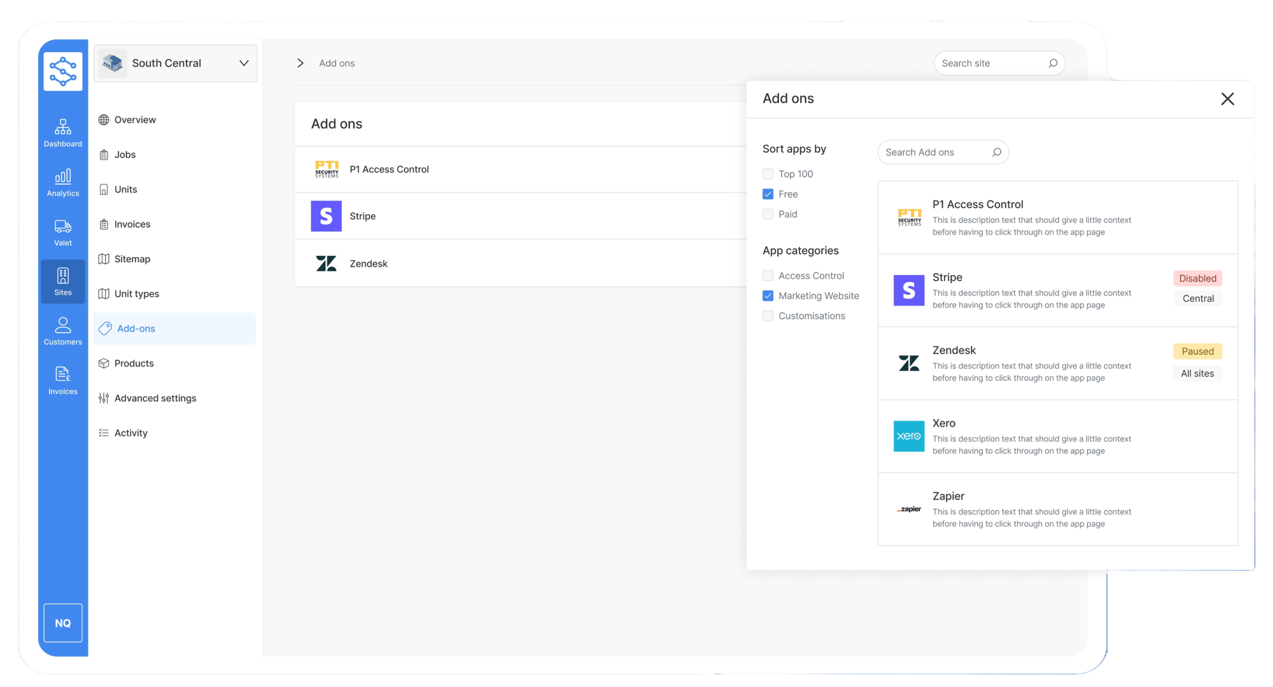Image resolution: width=1273 pixels, height=687 pixels.
Task: Go to Jobs in site menu
Action: (174, 155)
